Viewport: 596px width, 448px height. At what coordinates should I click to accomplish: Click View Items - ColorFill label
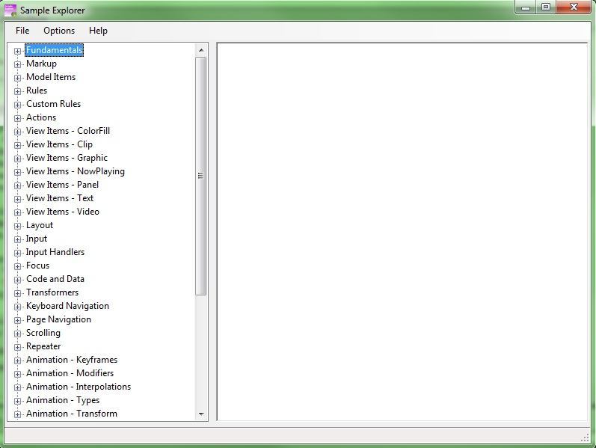(68, 131)
